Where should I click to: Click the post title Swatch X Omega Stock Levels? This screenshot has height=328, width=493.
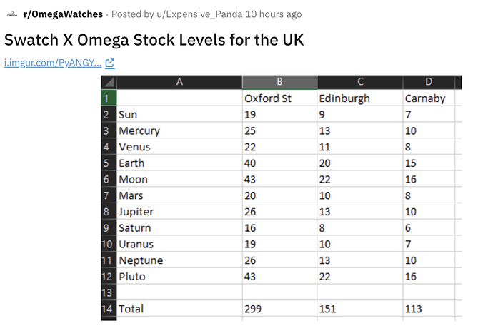pos(154,40)
